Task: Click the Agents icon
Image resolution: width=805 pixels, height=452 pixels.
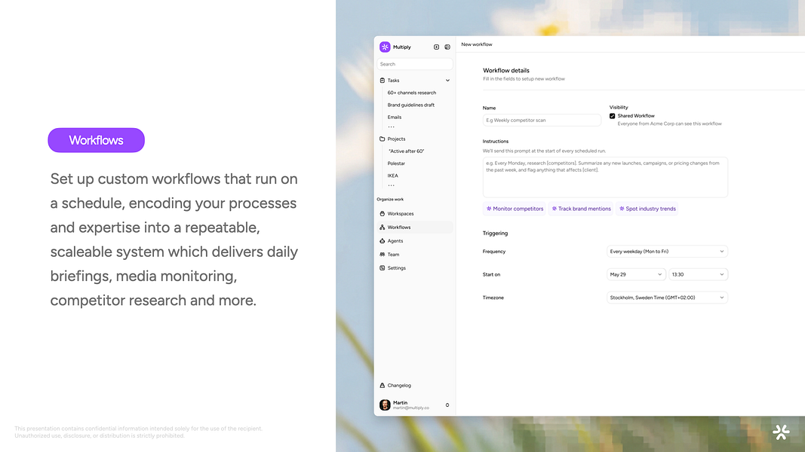Action: 382,241
